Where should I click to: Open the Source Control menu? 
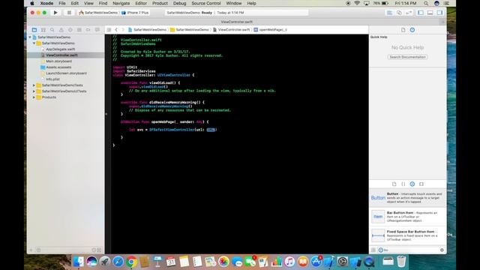point(206,3)
